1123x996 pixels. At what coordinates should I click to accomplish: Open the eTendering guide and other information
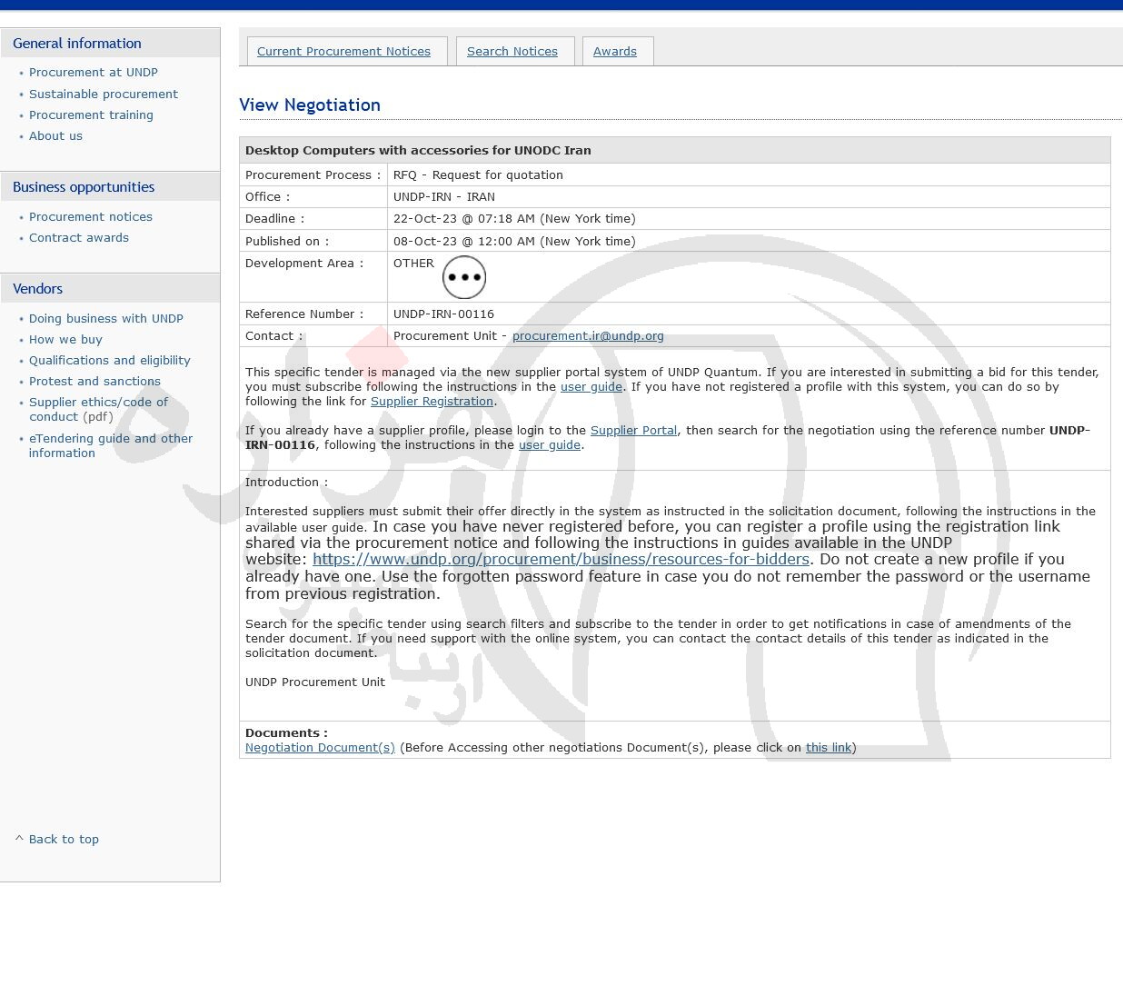coord(110,439)
